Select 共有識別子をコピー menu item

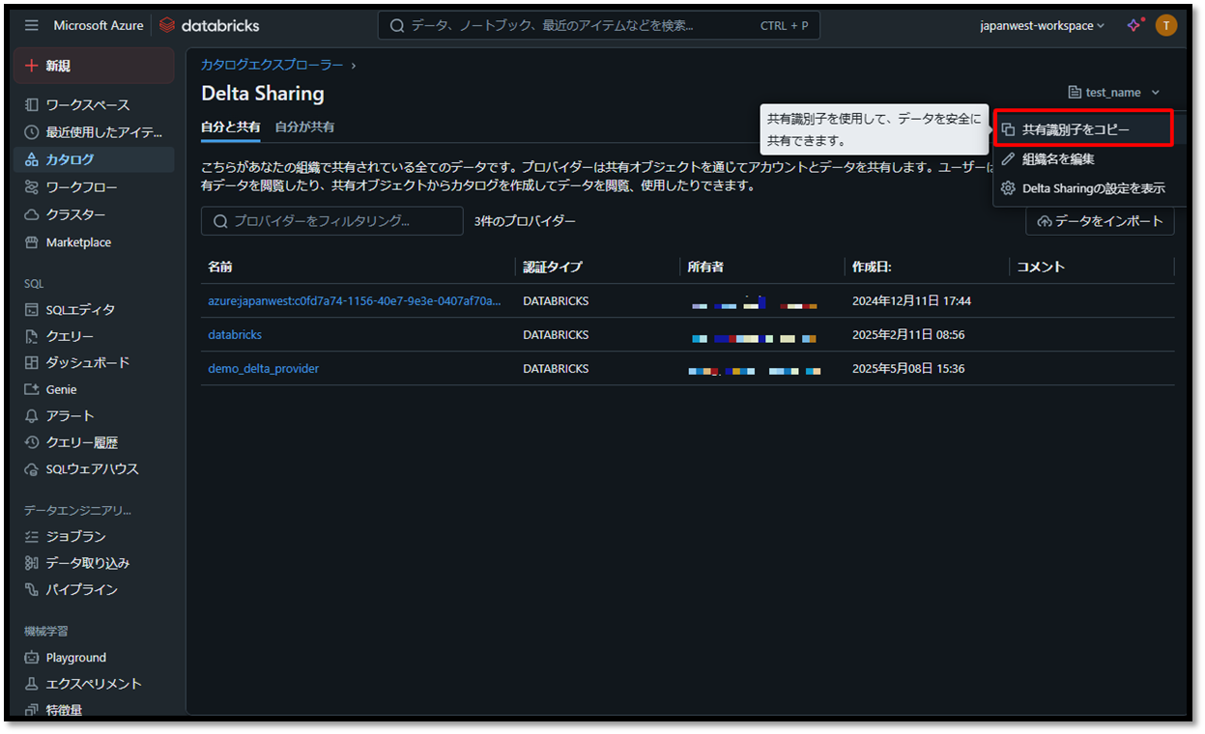1076,129
